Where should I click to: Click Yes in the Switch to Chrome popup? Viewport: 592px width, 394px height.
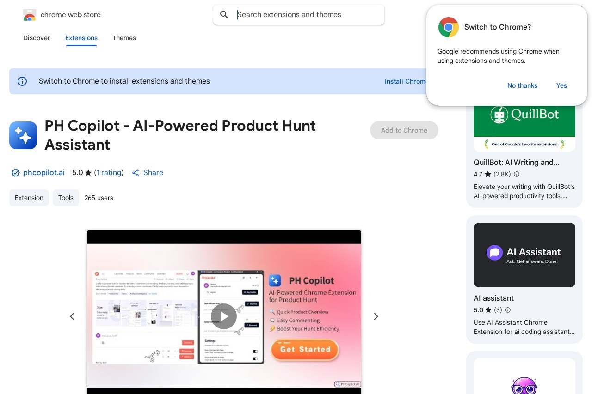pos(561,85)
